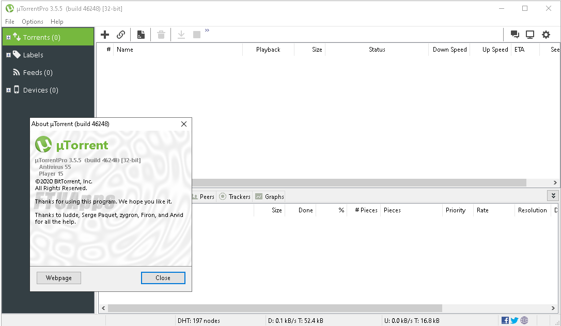Click the Add Torrent plus icon
This screenshot has height=326, width=561.
point(105,35)
